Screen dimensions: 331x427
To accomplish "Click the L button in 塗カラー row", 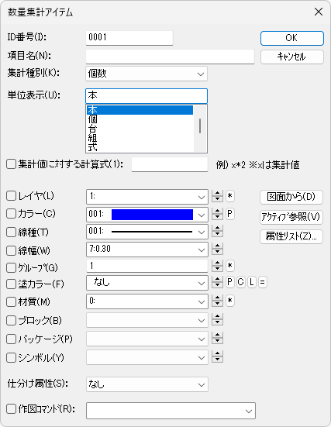I will pos(251,282).
